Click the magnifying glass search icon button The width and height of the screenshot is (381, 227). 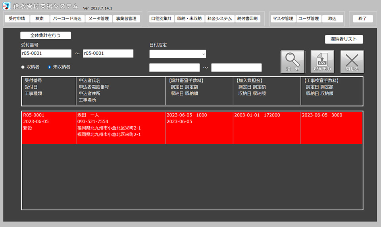pos(293,61)
